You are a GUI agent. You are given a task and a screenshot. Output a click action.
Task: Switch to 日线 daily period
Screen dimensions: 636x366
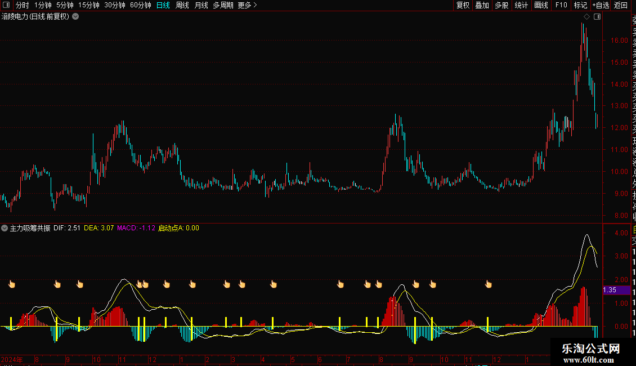click(x=163, y=5)
